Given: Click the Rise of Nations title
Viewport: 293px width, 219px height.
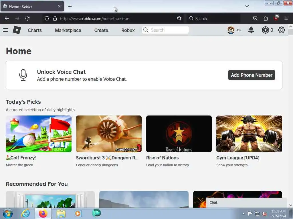Looking at the screenshot, I should [x=163, y=158].
